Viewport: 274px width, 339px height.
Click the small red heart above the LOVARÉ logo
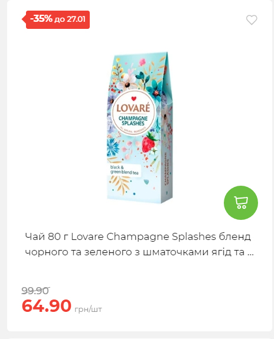134,99
